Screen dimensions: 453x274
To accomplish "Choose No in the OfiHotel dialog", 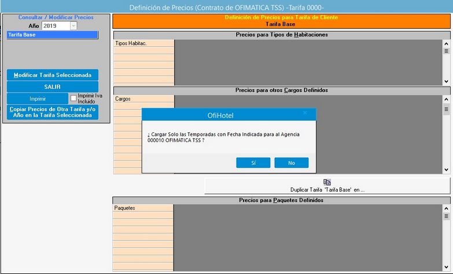I will [292, 163].
